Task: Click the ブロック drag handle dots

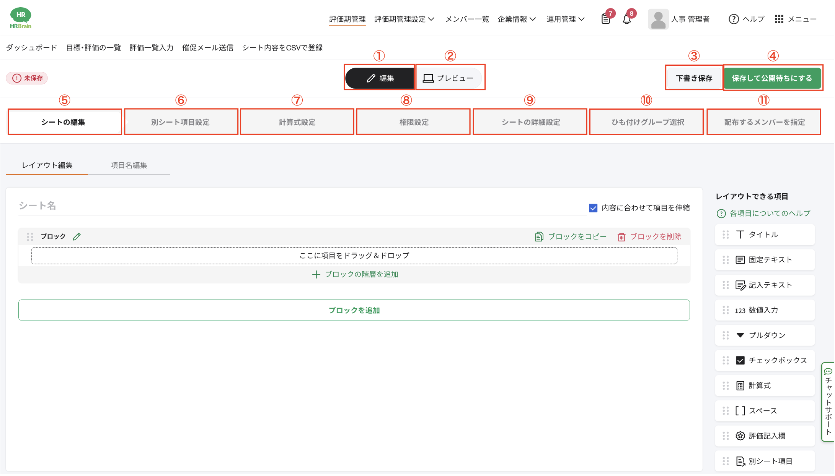Action: 30,237
